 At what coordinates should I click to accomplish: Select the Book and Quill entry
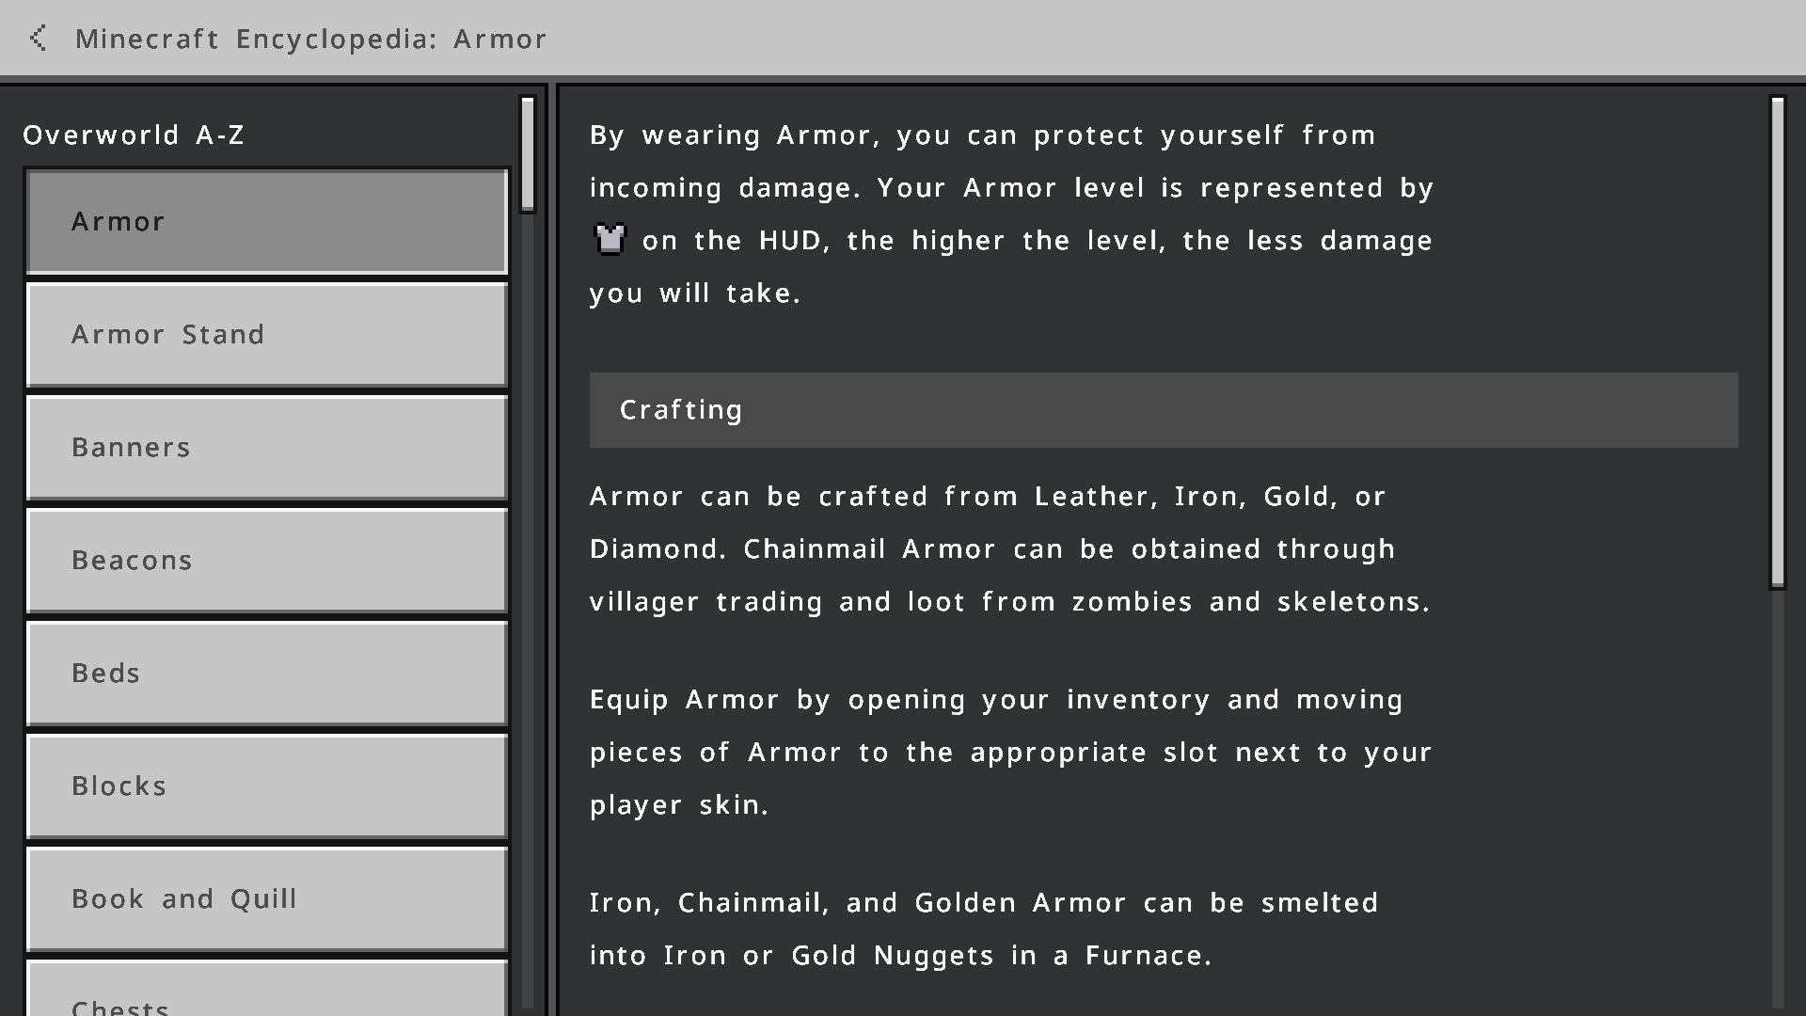pos(267,899)
